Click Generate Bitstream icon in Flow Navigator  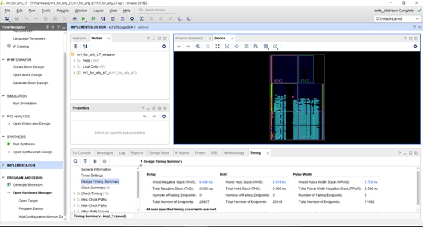pyautogui.click(x=9, y=184)
